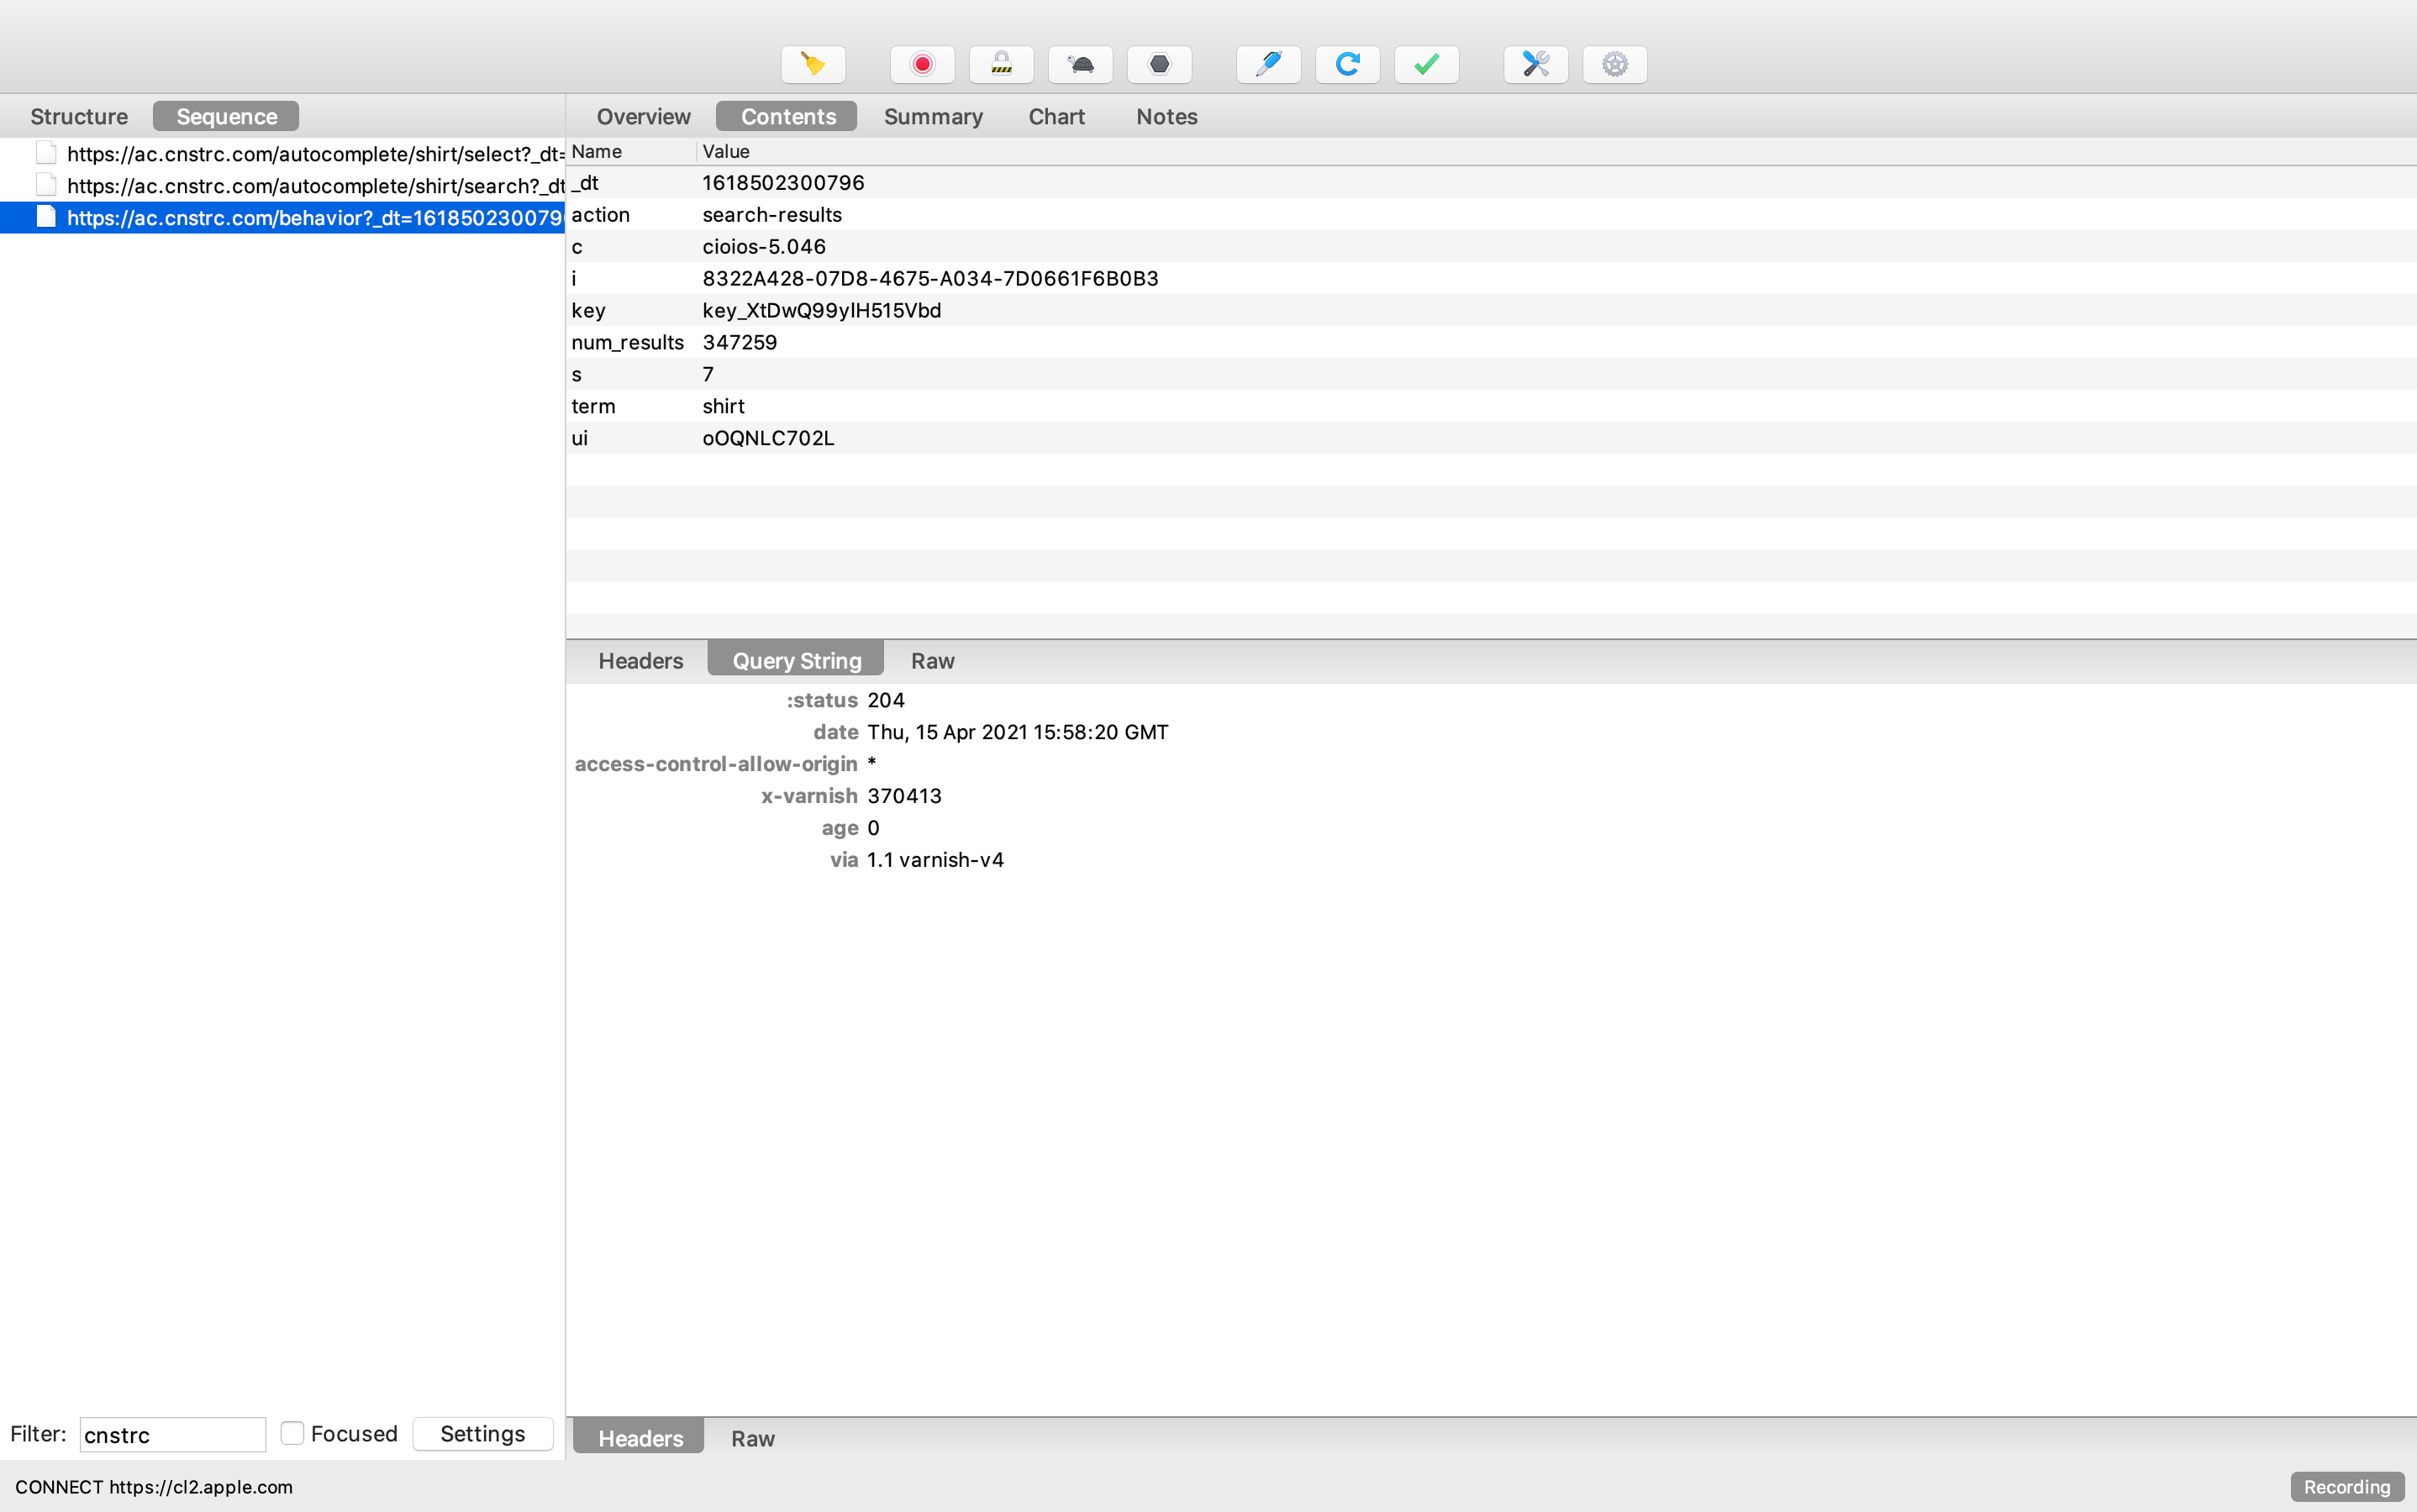Click the Recording status button
Viewport: 2417px width, 1512px height.
(2346, 1486)
